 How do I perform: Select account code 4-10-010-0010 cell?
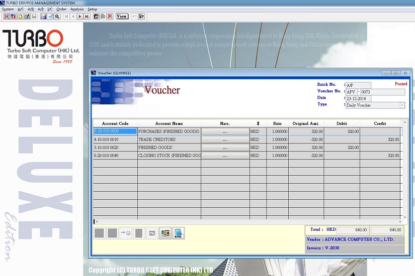pyautogui.click(x=115, y=140)
